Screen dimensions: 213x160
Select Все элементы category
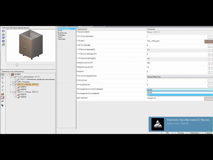click(67, 29)
